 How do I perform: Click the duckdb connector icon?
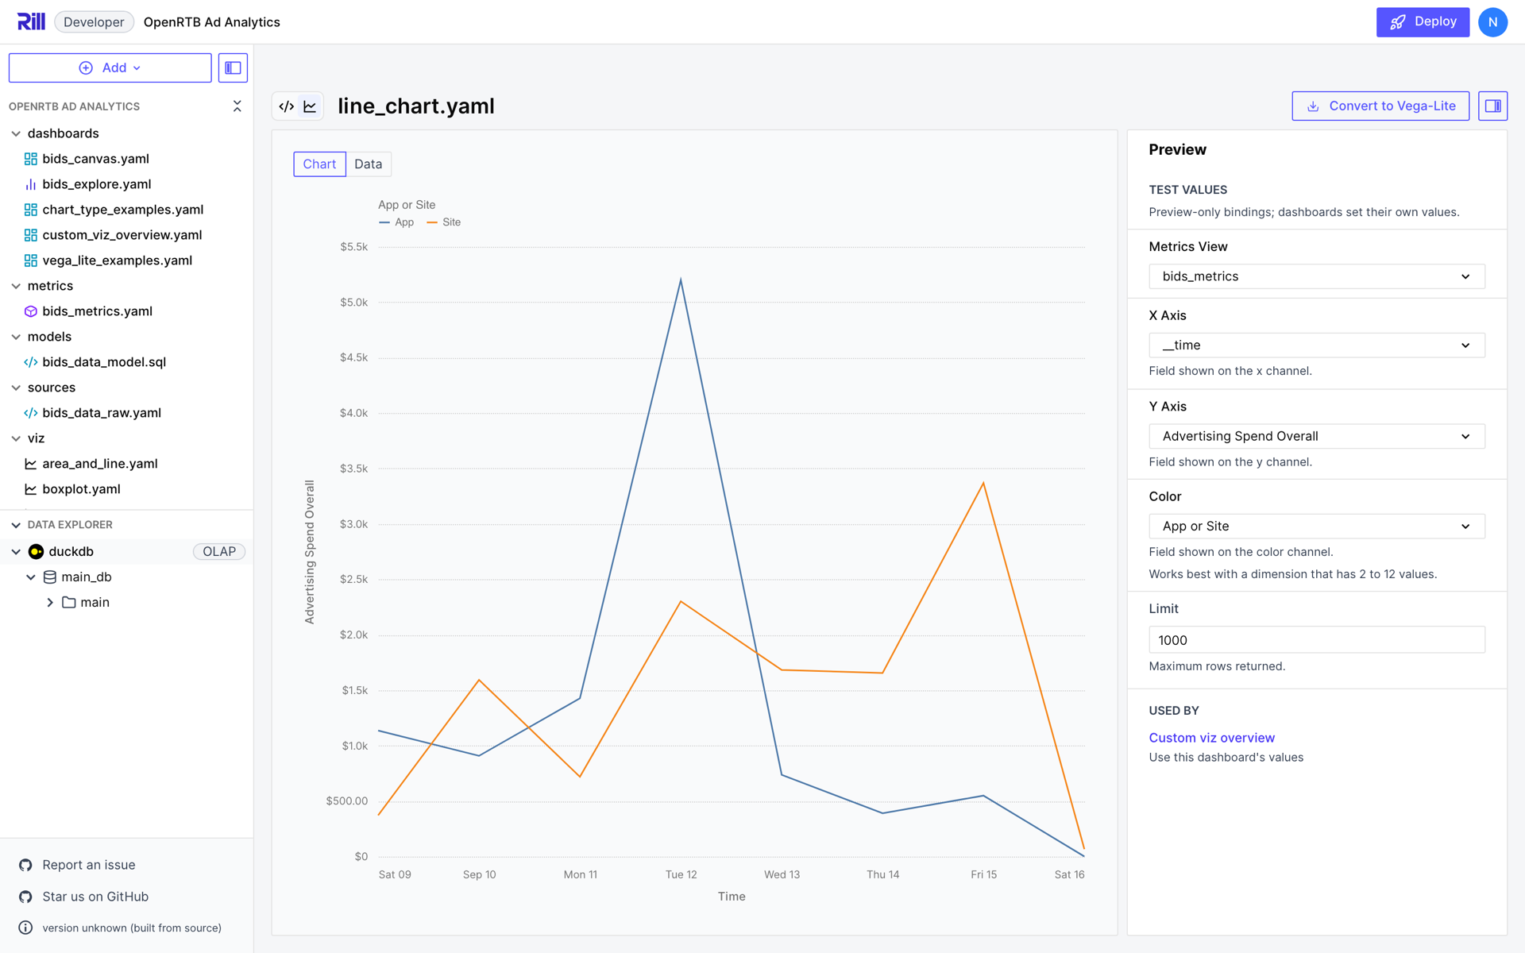click(x=36, y=551)
